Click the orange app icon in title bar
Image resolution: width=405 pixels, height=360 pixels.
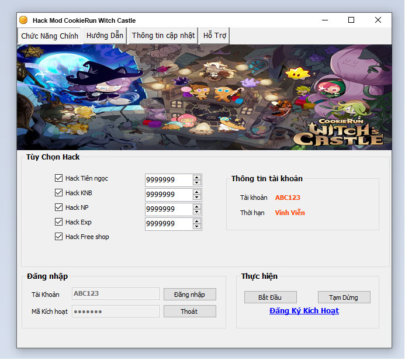pos(23,20)
